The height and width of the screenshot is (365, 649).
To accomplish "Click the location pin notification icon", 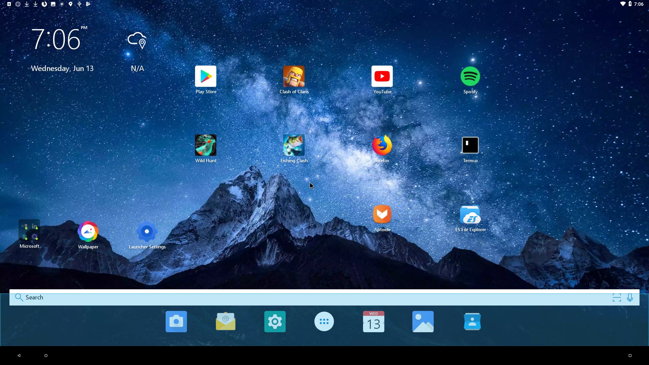I will [71, 4].
